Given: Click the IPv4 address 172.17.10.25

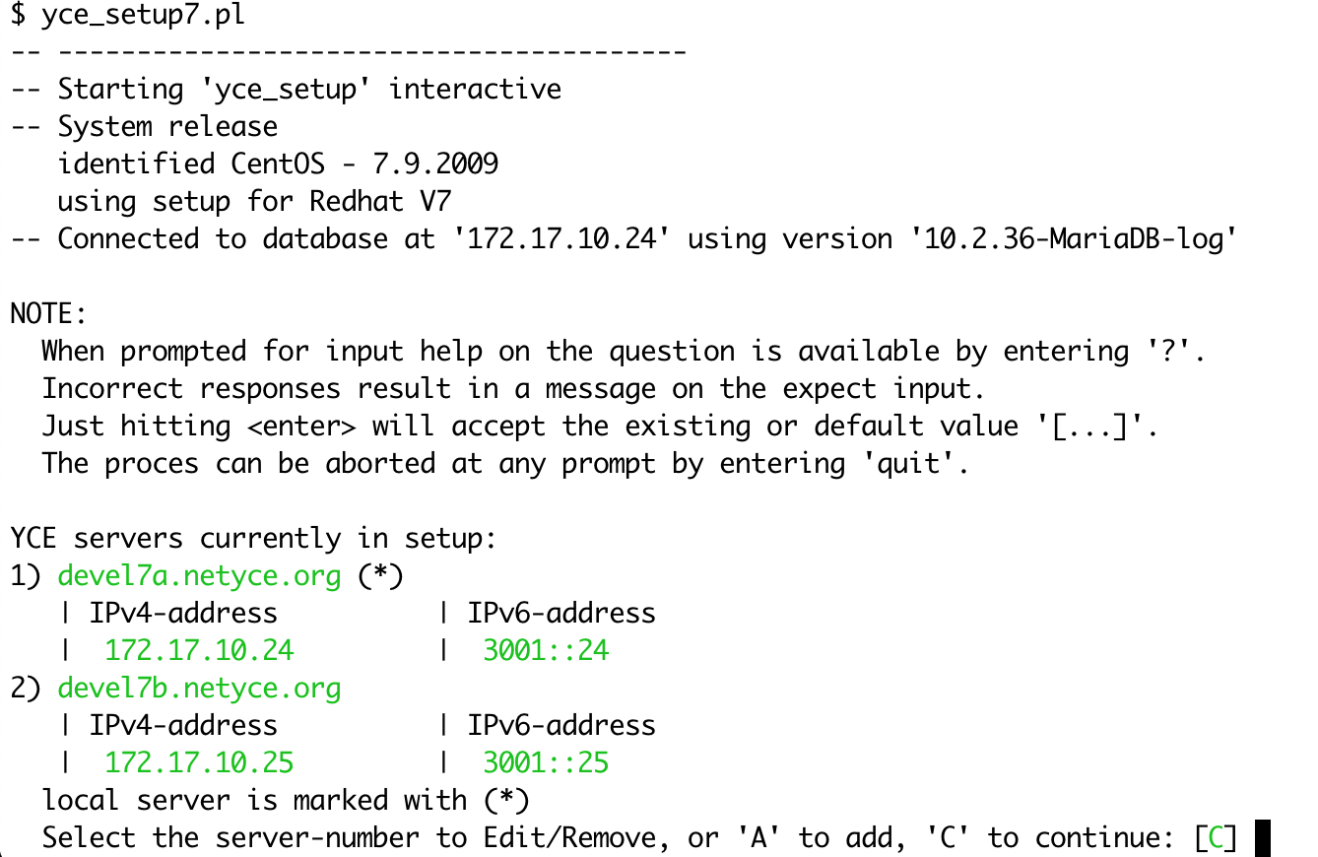Looking at the screenshot, I should (199, 762).
